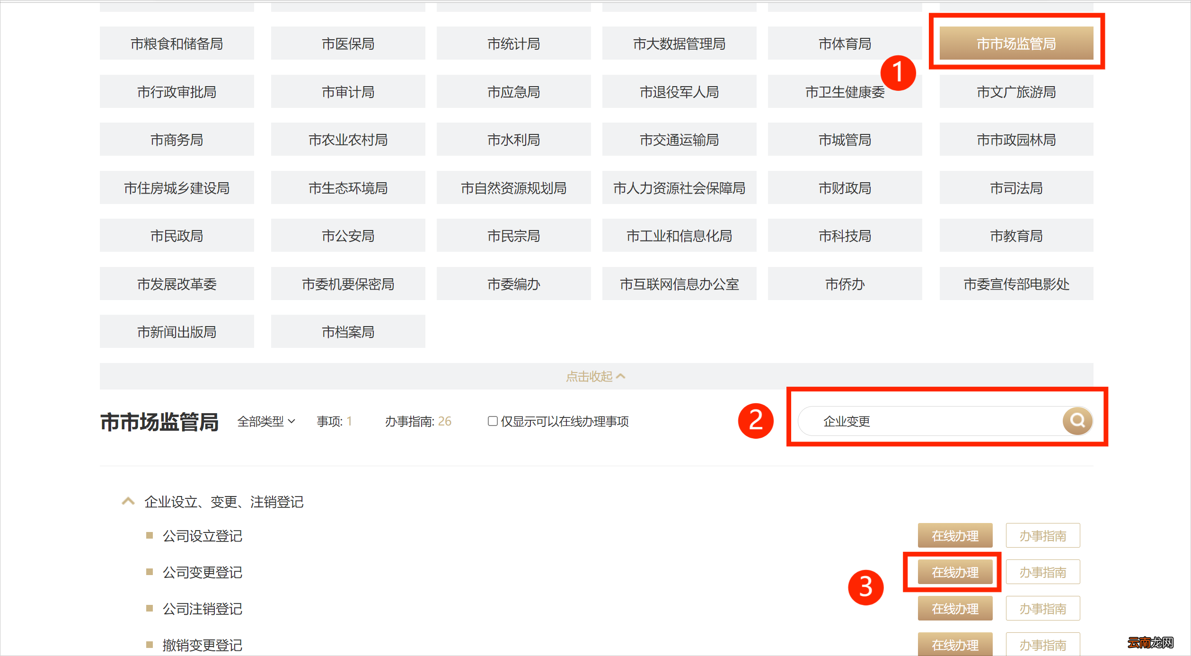Select the 市医保局 department
Viewport: 1191px width, 656px height.
348,43
